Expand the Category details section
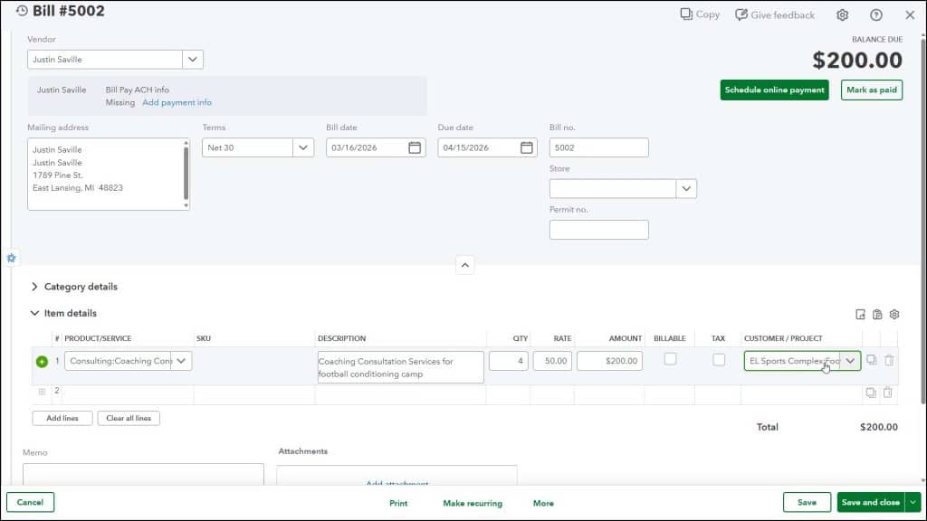This screenshot has height=521, width=927. click(34, 287)
